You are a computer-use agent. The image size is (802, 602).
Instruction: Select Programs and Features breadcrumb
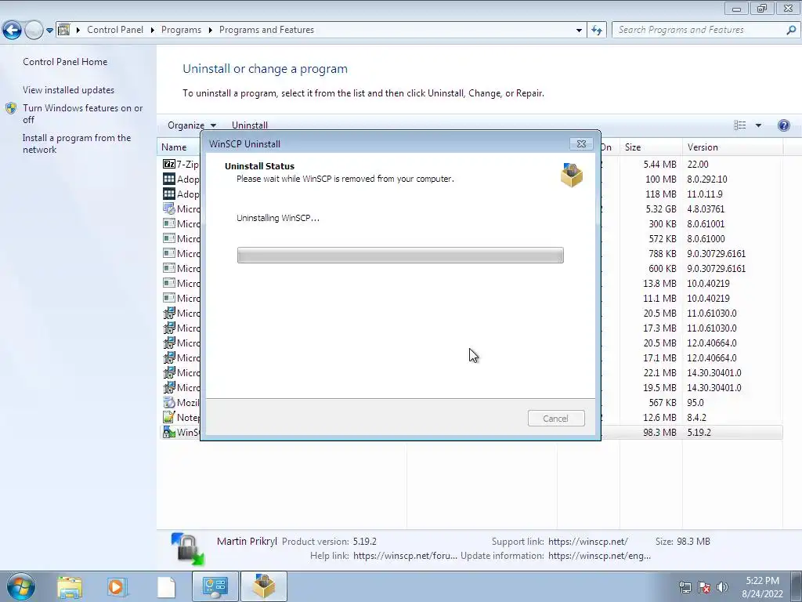click(x=266, y=30)
